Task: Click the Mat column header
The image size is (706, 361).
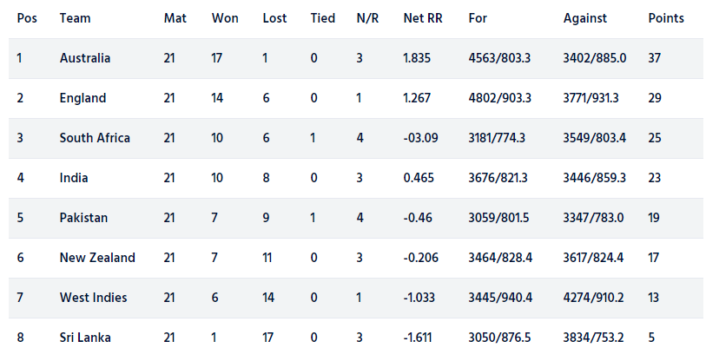Action: (x=175, y=18)
